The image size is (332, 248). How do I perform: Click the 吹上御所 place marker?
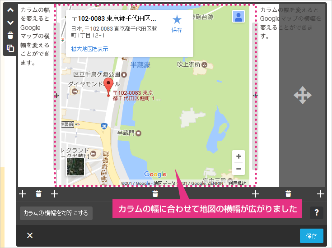pyautogui.click(x=204, y=64)
